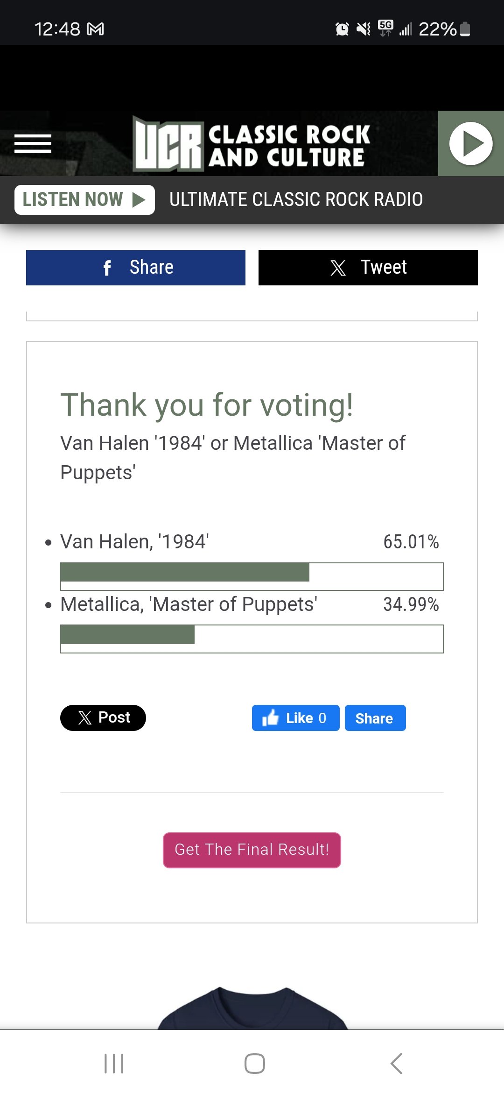Tap the Gmail notification icon
Screen dimensions: 504x1093
coord(96,29)
